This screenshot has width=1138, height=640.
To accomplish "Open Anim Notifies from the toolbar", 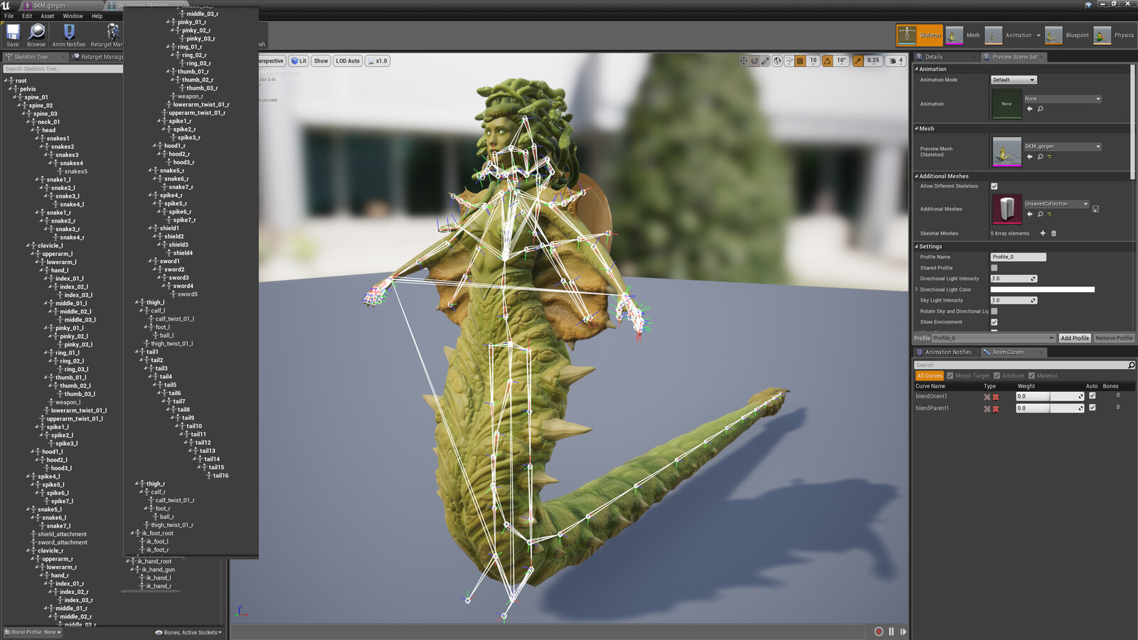I will [x=69, y=34].
